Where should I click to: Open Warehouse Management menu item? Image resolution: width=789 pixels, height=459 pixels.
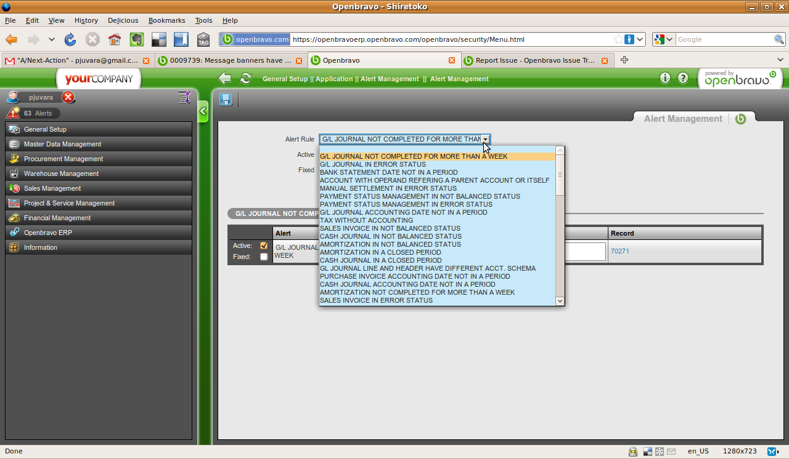click(x=99, y=174)
